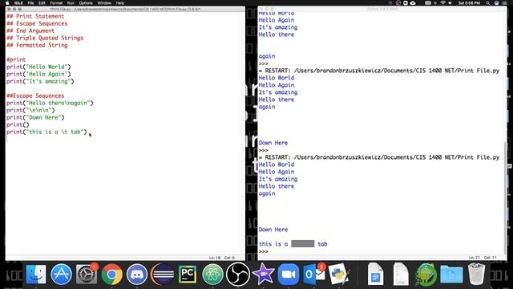The image size is (513, 289).
Task: Launch Android Studio from the dock
Action: (426, 274)
